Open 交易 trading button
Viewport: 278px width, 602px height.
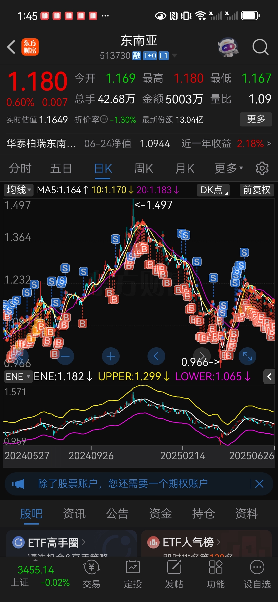click(91, 575)
